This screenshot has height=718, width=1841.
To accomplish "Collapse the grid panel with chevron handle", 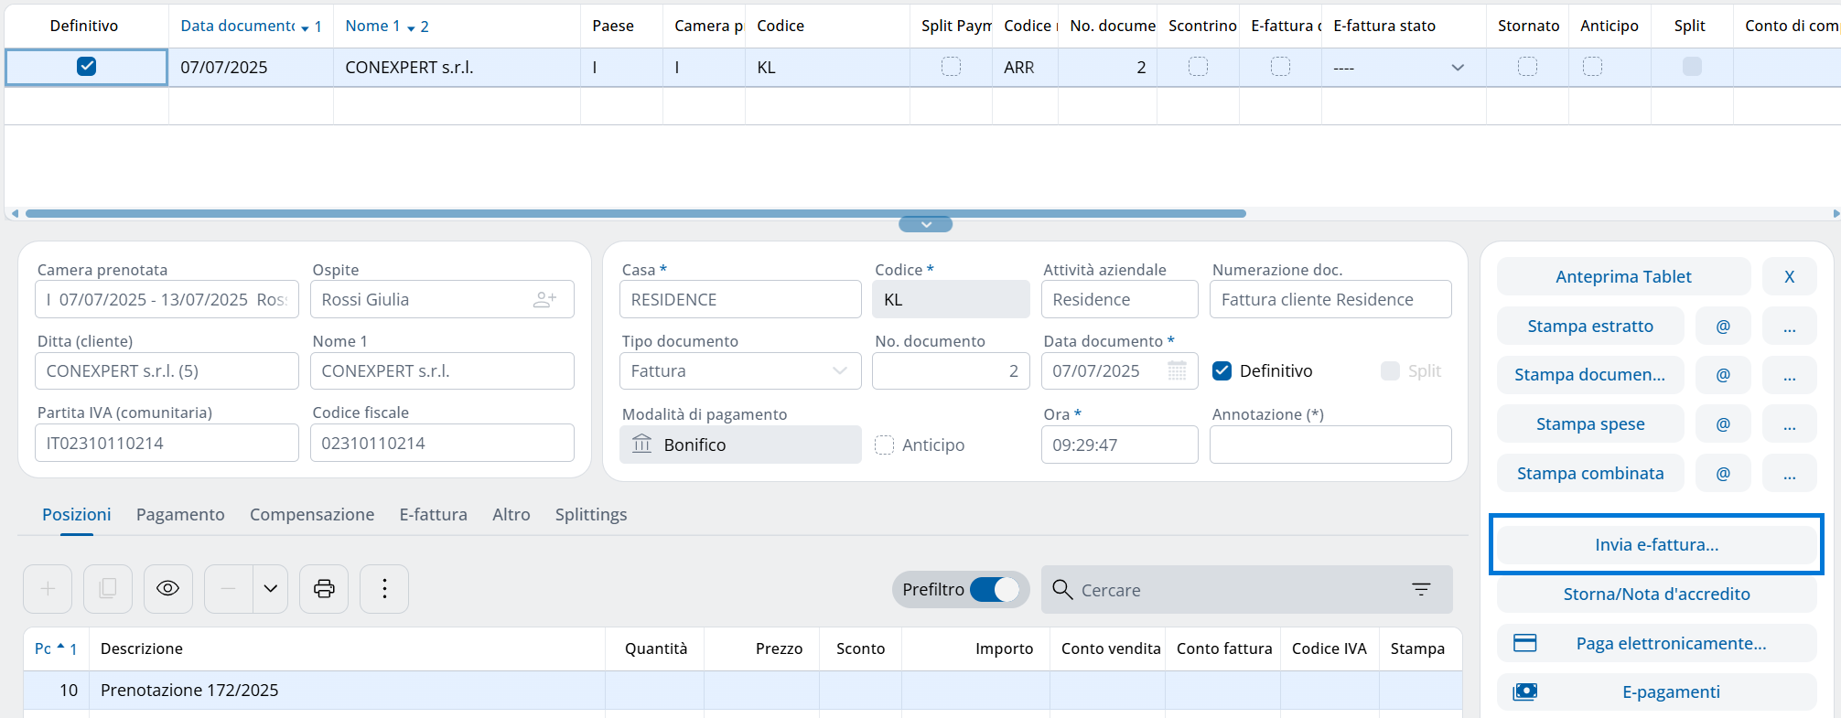I will click(x=926, y=224).
